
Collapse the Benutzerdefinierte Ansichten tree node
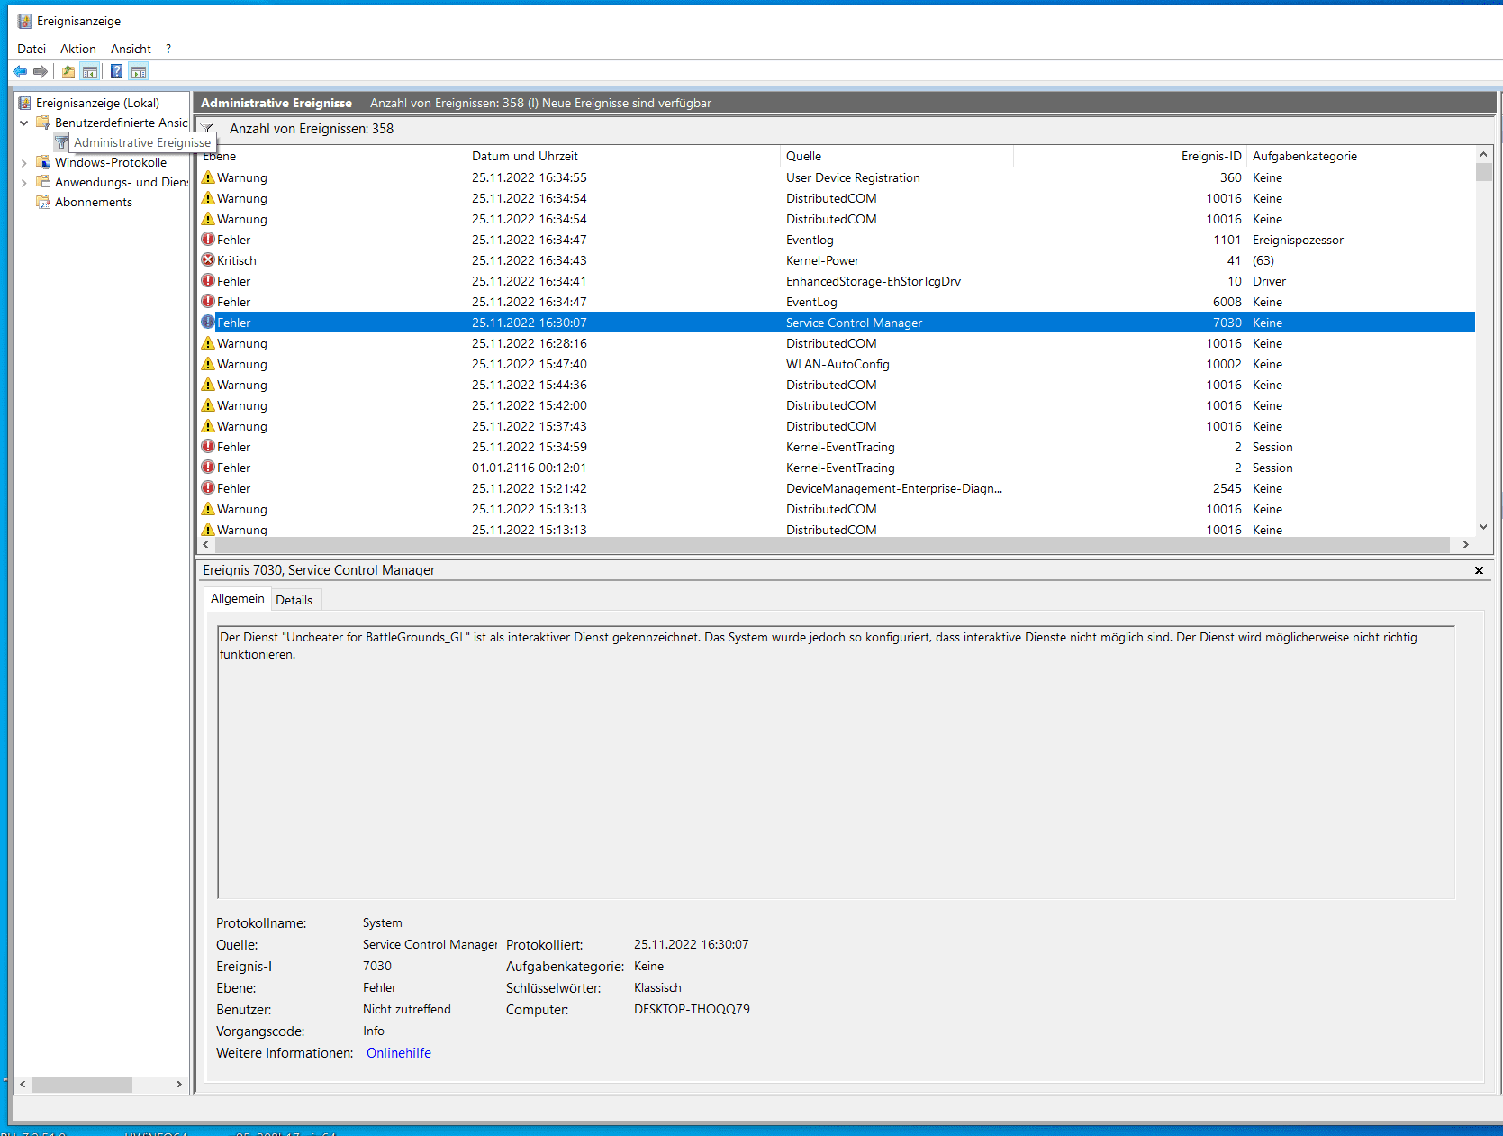pyautogui.click(x=24, y=123)
